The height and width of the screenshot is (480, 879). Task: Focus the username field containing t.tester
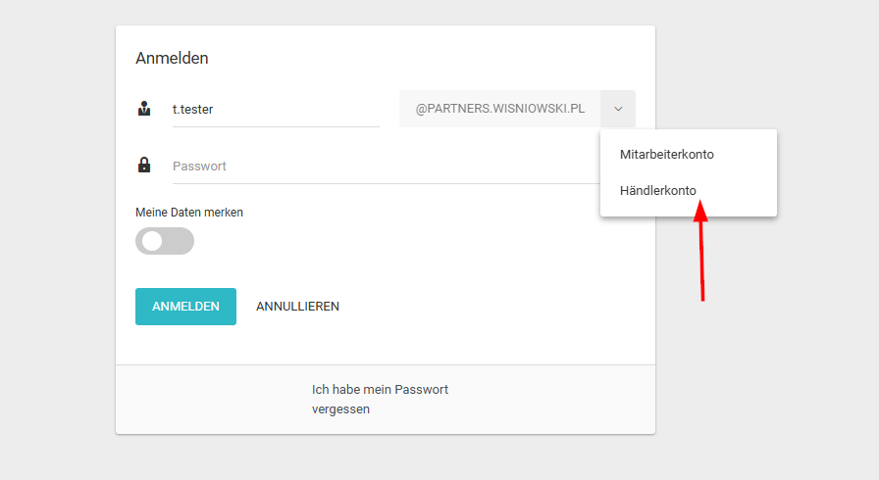(275, 109)
